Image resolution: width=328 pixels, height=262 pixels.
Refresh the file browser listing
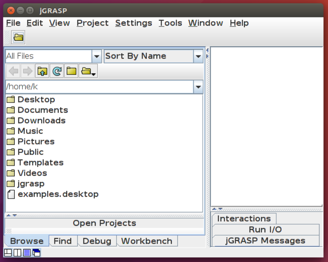[x=57, y=71]
